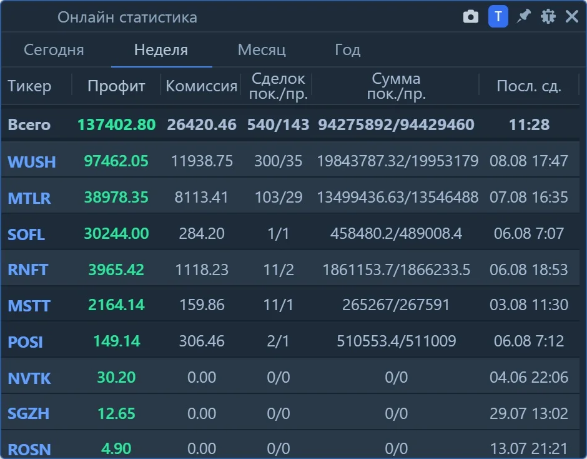Viewport: 587px width, 459px height.
Task: Select the Всего total label
Action: (x=29, y=124)
